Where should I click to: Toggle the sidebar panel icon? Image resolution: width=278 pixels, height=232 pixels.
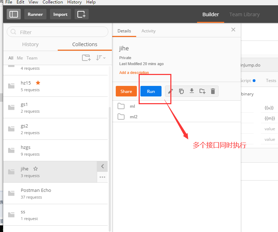click(x=14, y=14)
